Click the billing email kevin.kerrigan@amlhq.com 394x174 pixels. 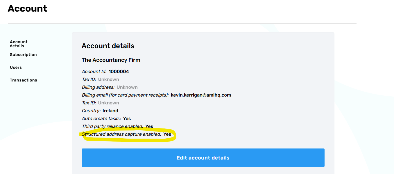tap(201, 95)
